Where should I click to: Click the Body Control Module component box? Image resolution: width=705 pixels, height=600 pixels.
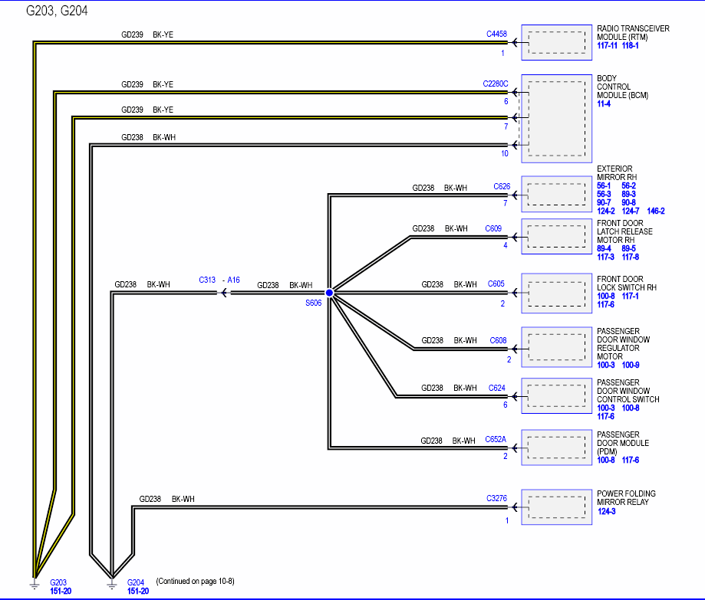point(557,119)
